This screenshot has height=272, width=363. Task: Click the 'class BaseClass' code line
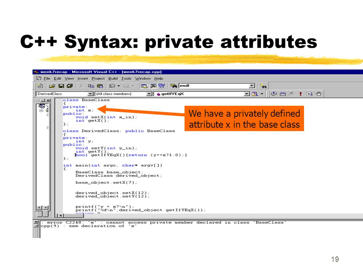[x=86, y=100]
